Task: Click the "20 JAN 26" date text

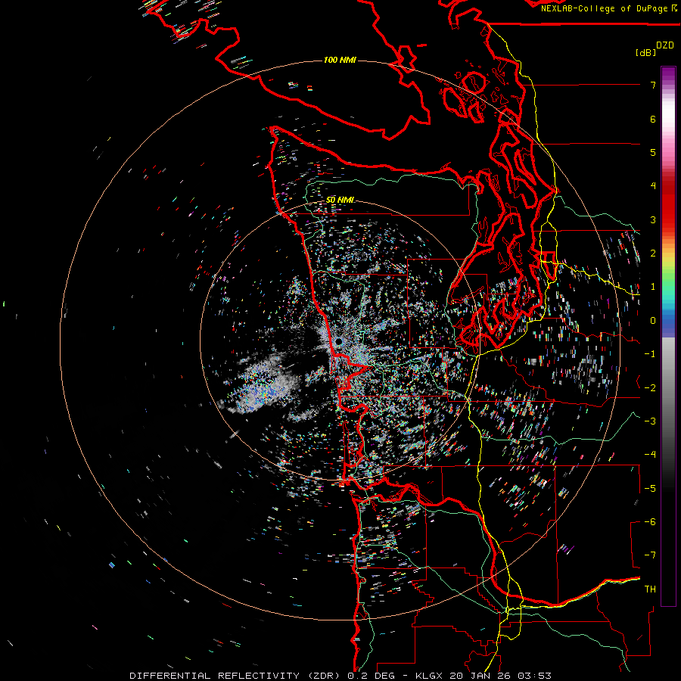Action: 480,676
